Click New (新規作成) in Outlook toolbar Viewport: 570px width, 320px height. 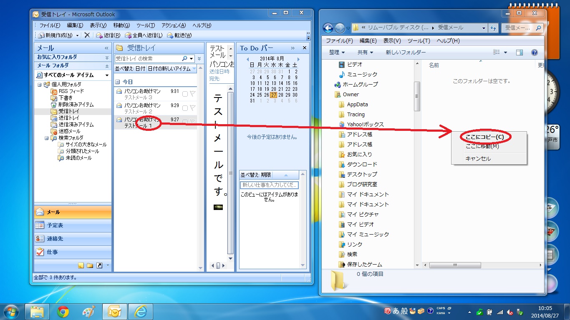pyautogui.click(x=55, y=35)
